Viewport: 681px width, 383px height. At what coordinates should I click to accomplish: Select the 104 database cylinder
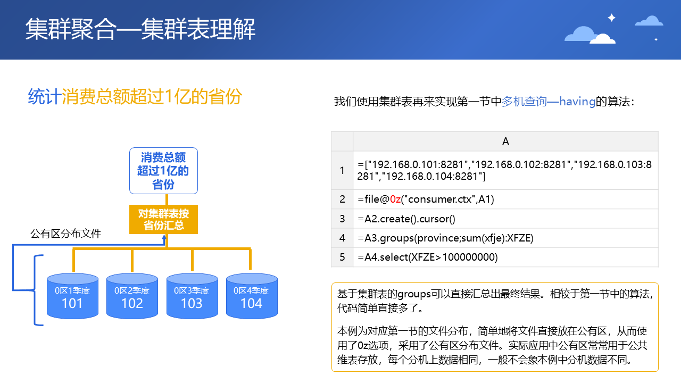click(252, 296)
